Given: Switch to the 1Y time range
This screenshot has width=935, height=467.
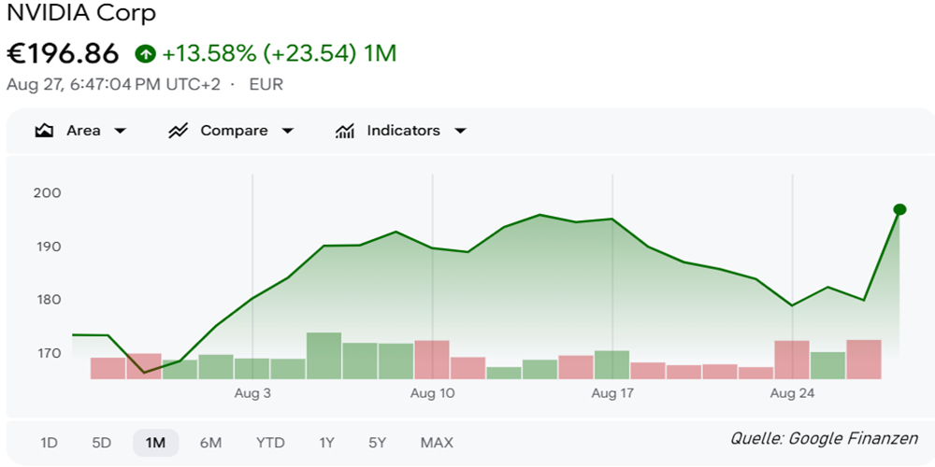Looking at the screenshot, I should click(x=326, y=443).
